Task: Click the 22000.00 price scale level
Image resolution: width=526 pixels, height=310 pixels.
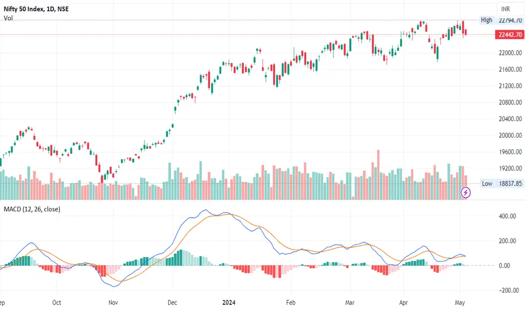Action: click(x=510, y=52)
